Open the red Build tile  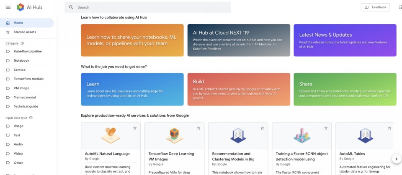[x=239, y=89]
